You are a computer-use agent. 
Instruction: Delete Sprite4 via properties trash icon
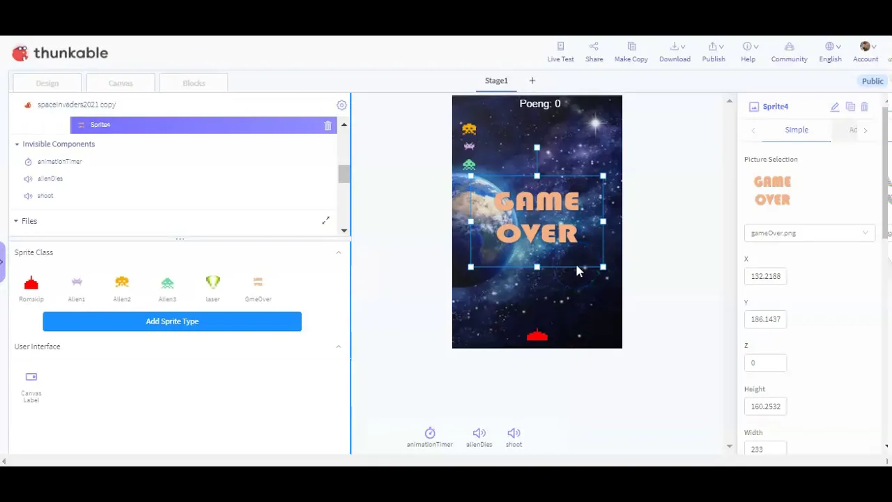(x=865, y=107)
